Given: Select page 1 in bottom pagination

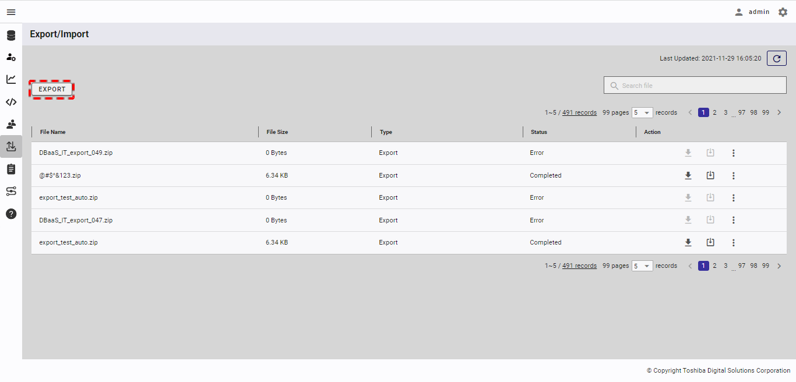Looking at the screenshot, I should [703, 266].
